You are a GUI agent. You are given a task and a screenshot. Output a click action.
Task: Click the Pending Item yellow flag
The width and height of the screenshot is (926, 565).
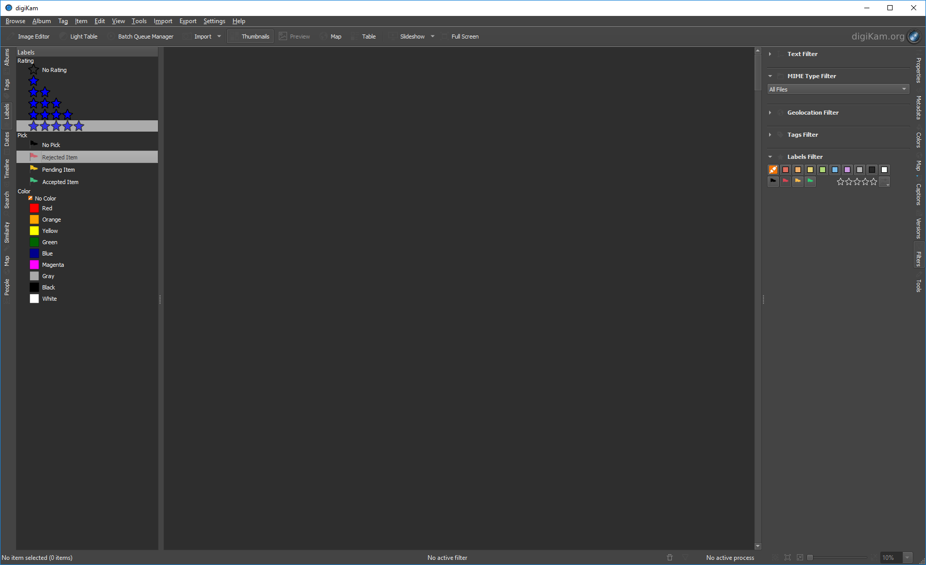34,169
